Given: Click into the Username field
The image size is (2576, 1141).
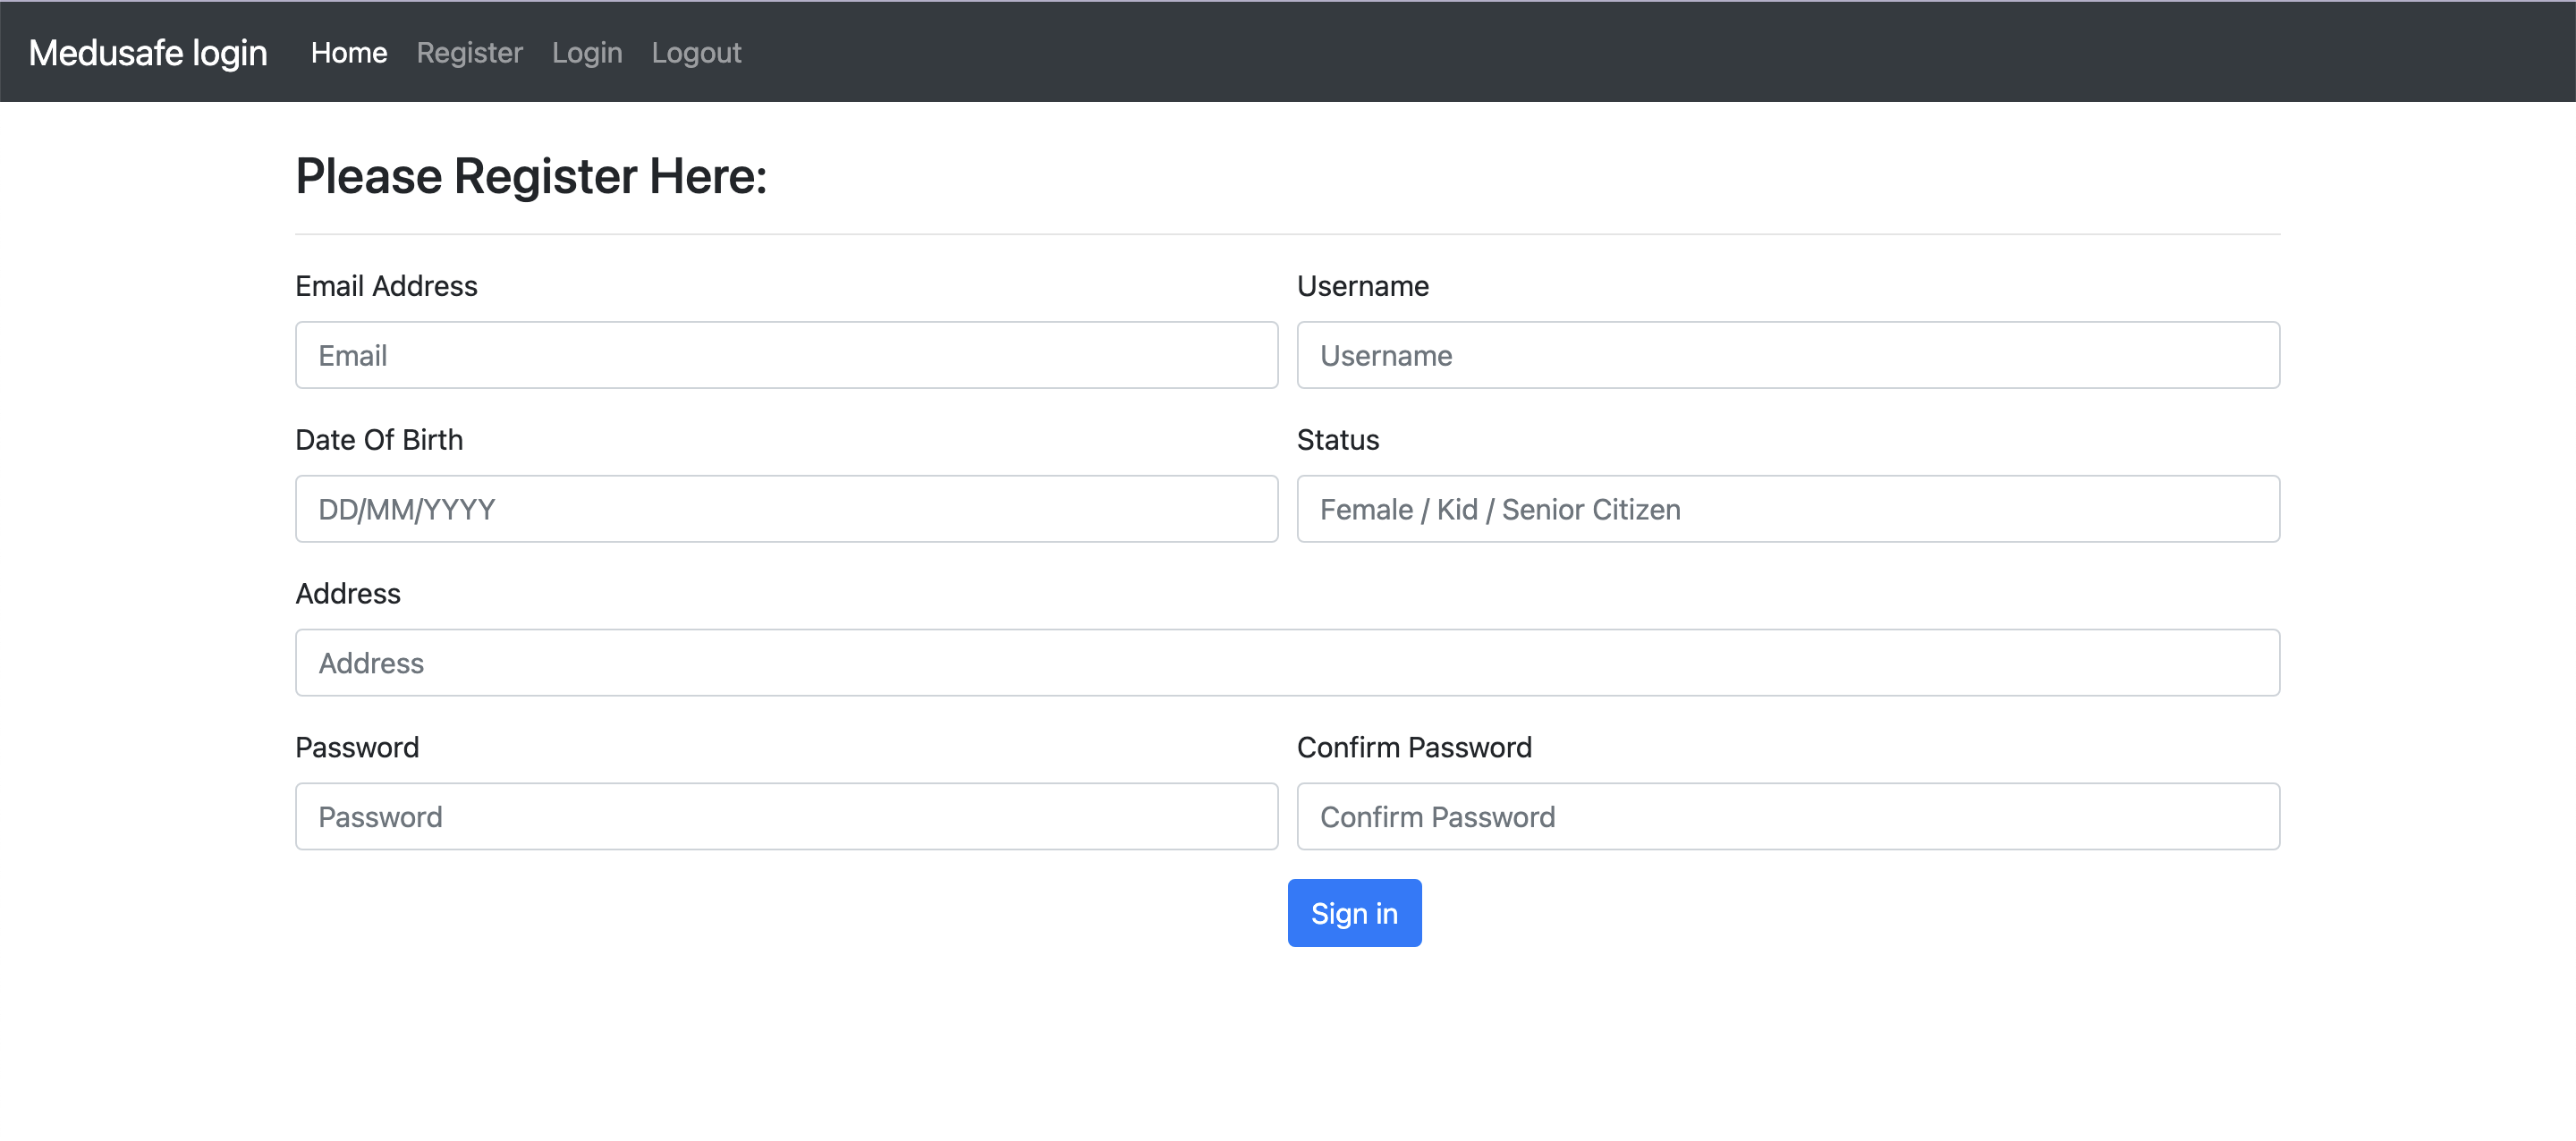Looking at the screenshot, I should click(x=1787, y=355).
